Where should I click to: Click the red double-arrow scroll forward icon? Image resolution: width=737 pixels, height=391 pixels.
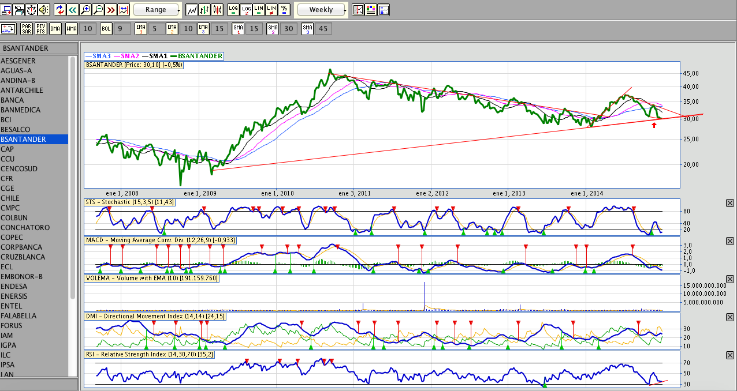point(111,10)
